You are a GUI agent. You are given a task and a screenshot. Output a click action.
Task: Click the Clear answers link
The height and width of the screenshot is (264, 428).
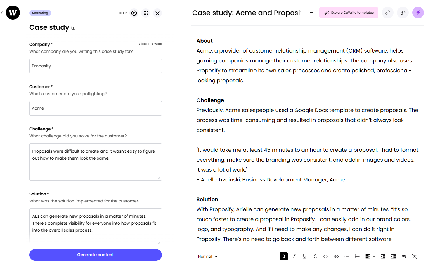[x=150, y=44]
